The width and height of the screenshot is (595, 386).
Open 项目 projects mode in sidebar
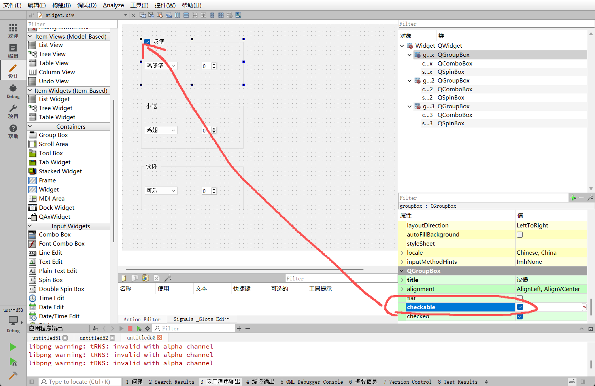coord(13,111)
